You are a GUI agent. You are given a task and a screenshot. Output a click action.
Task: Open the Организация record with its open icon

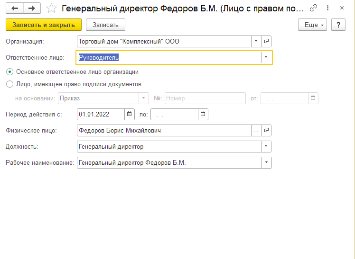pos(266,41)
